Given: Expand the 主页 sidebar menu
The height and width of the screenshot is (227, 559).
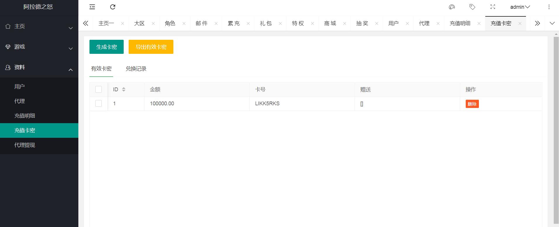Looking at the screenshot, I should pos(39,27).
